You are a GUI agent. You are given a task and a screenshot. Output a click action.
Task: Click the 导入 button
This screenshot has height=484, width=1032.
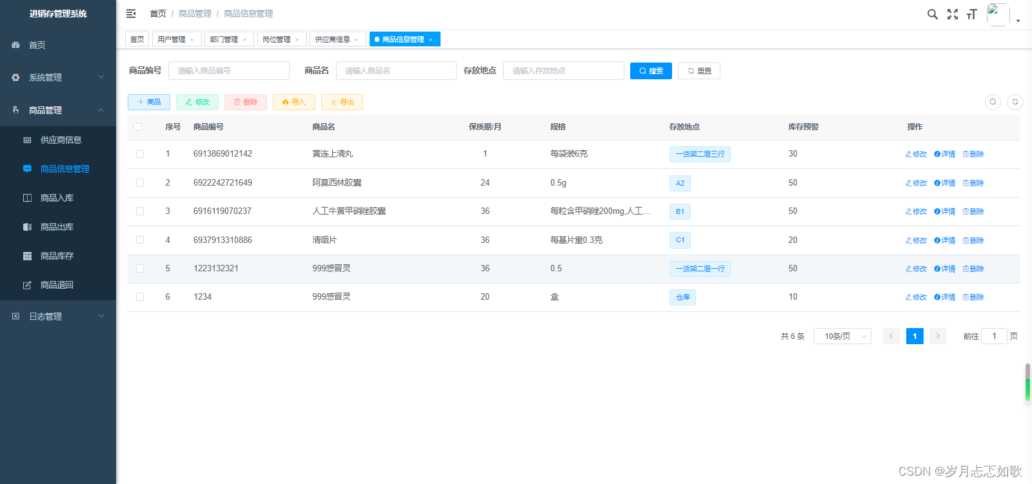pyautogui.click(x=294, y=102)
